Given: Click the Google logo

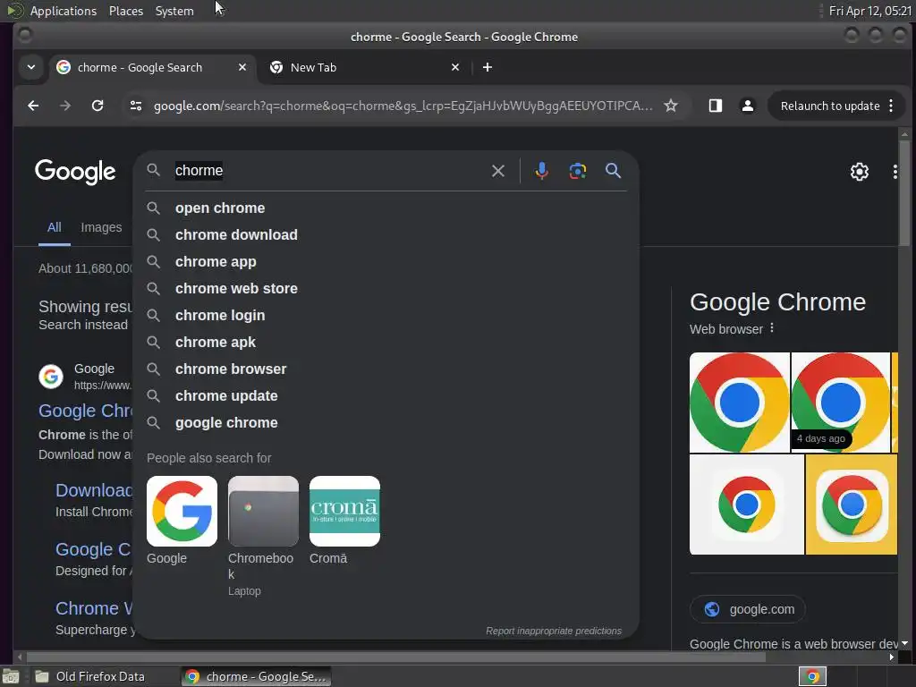Looking at the screenshot, I should coord(75,172).
